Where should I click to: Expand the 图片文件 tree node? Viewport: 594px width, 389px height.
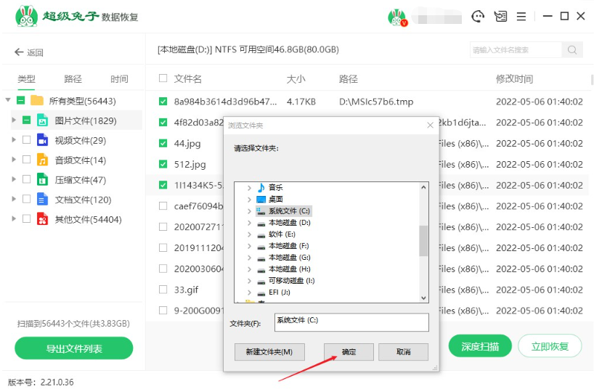tap(13, 120)
